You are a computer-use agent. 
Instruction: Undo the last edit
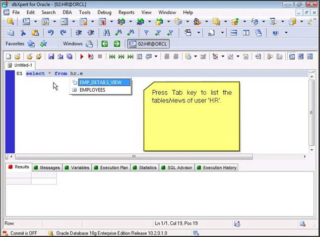pos(50,33)
